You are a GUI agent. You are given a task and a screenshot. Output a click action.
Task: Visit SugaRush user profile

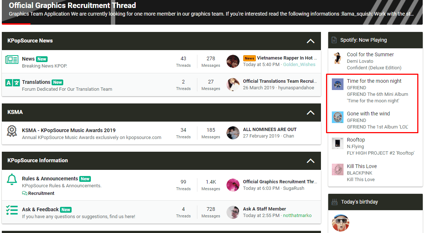pos(294,188)
